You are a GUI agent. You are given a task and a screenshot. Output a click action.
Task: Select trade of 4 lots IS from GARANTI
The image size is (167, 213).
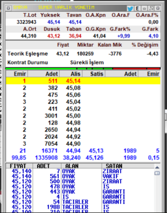click(x=80, y=197)
